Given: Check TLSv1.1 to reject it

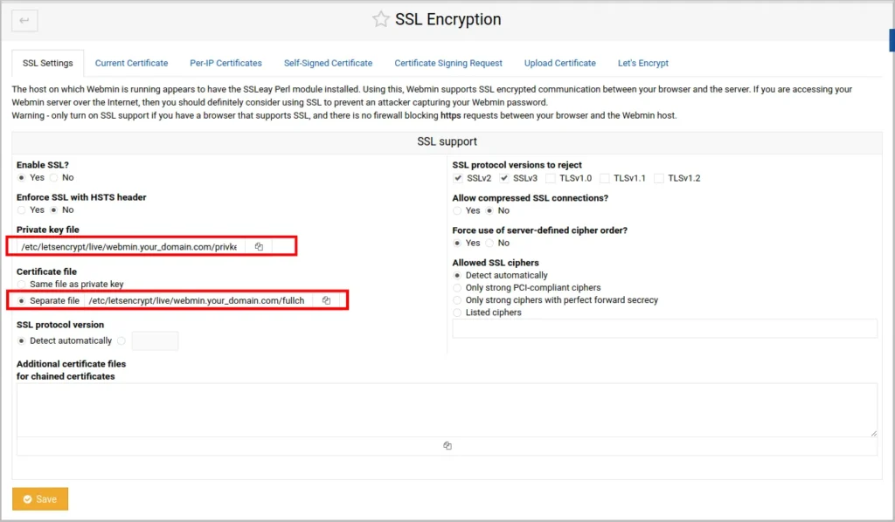Looking at the screenshot, I should (x=605, y=178).
